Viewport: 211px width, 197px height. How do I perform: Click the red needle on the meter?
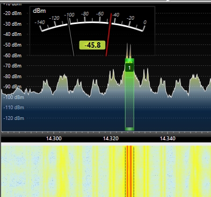[108, 35]
